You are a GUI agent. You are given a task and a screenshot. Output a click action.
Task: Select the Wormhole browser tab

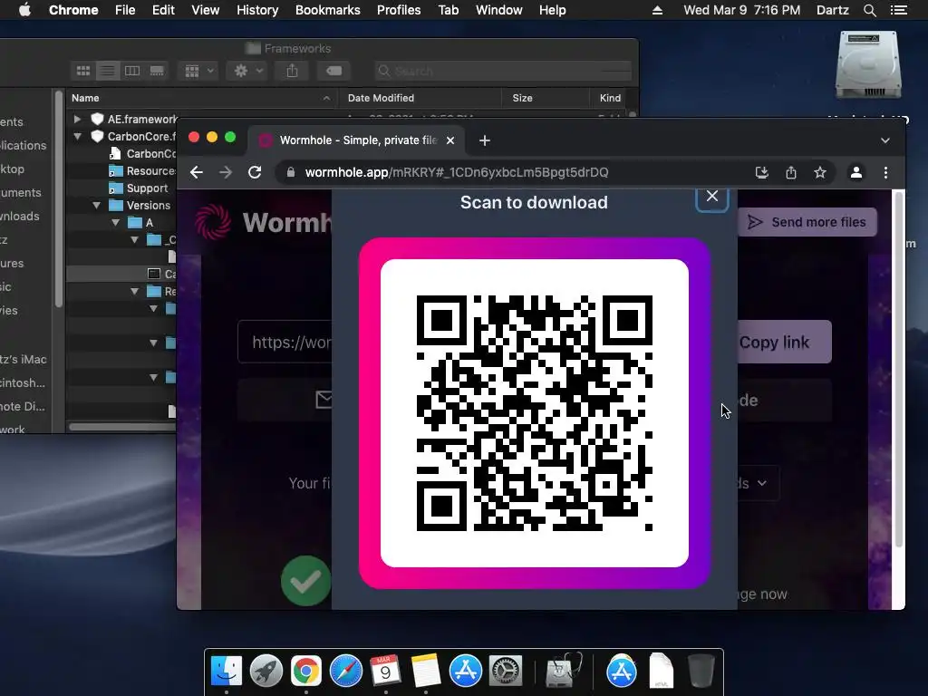point(357,140)
